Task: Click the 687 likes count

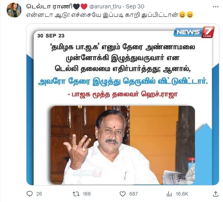Action: tap(134, 194)
